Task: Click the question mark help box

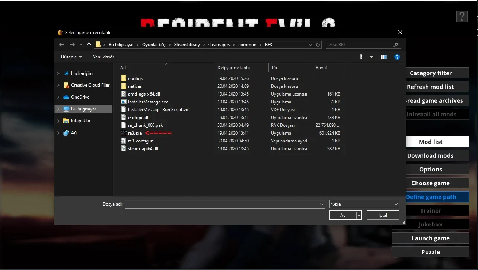Action: point(462,16)
